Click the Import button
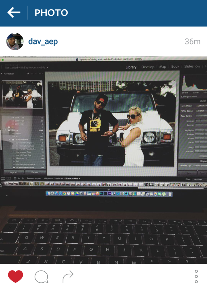 (14, 172)
